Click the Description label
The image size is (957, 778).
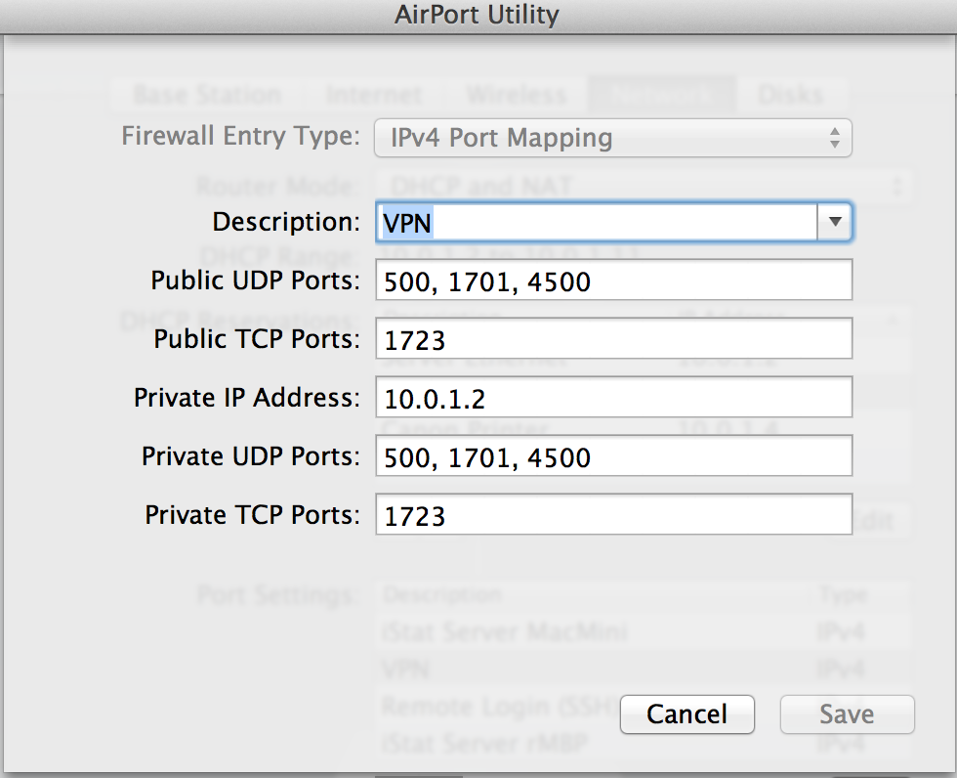(x=286, y=222)
